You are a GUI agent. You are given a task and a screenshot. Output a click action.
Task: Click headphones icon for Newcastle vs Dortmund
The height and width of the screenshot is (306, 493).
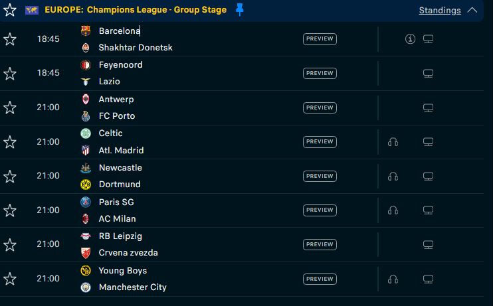(x=393, y=177)
